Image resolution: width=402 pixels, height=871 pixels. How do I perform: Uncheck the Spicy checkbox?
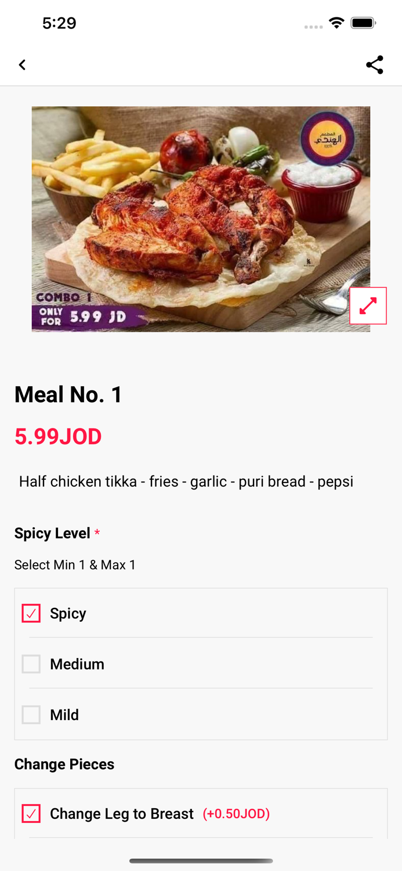point(31,613)
